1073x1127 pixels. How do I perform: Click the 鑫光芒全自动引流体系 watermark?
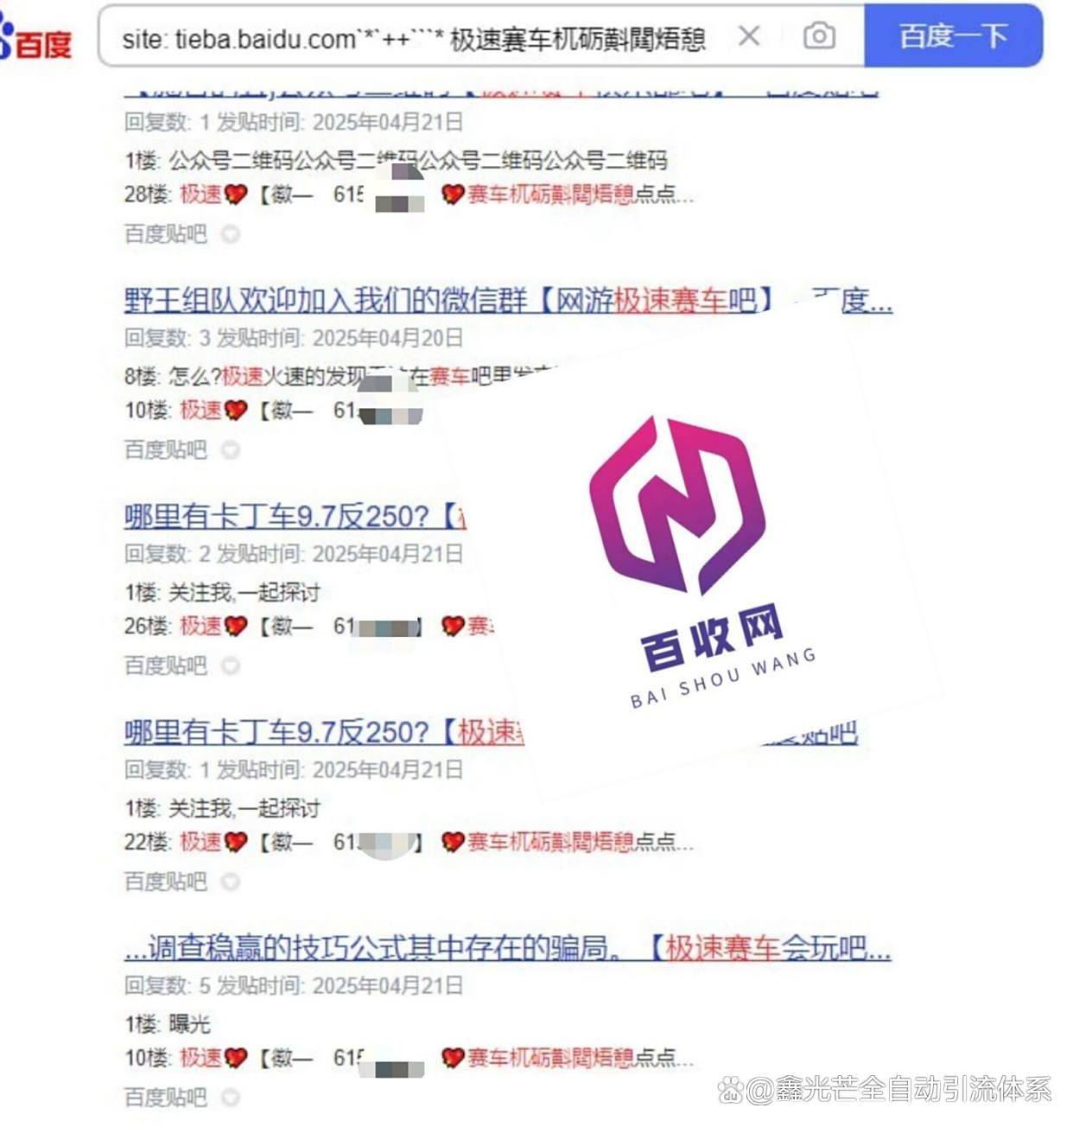coord(886,1090)
